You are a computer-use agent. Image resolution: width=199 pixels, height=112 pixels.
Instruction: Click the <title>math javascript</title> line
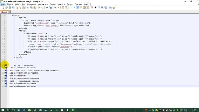coord(41,20)
